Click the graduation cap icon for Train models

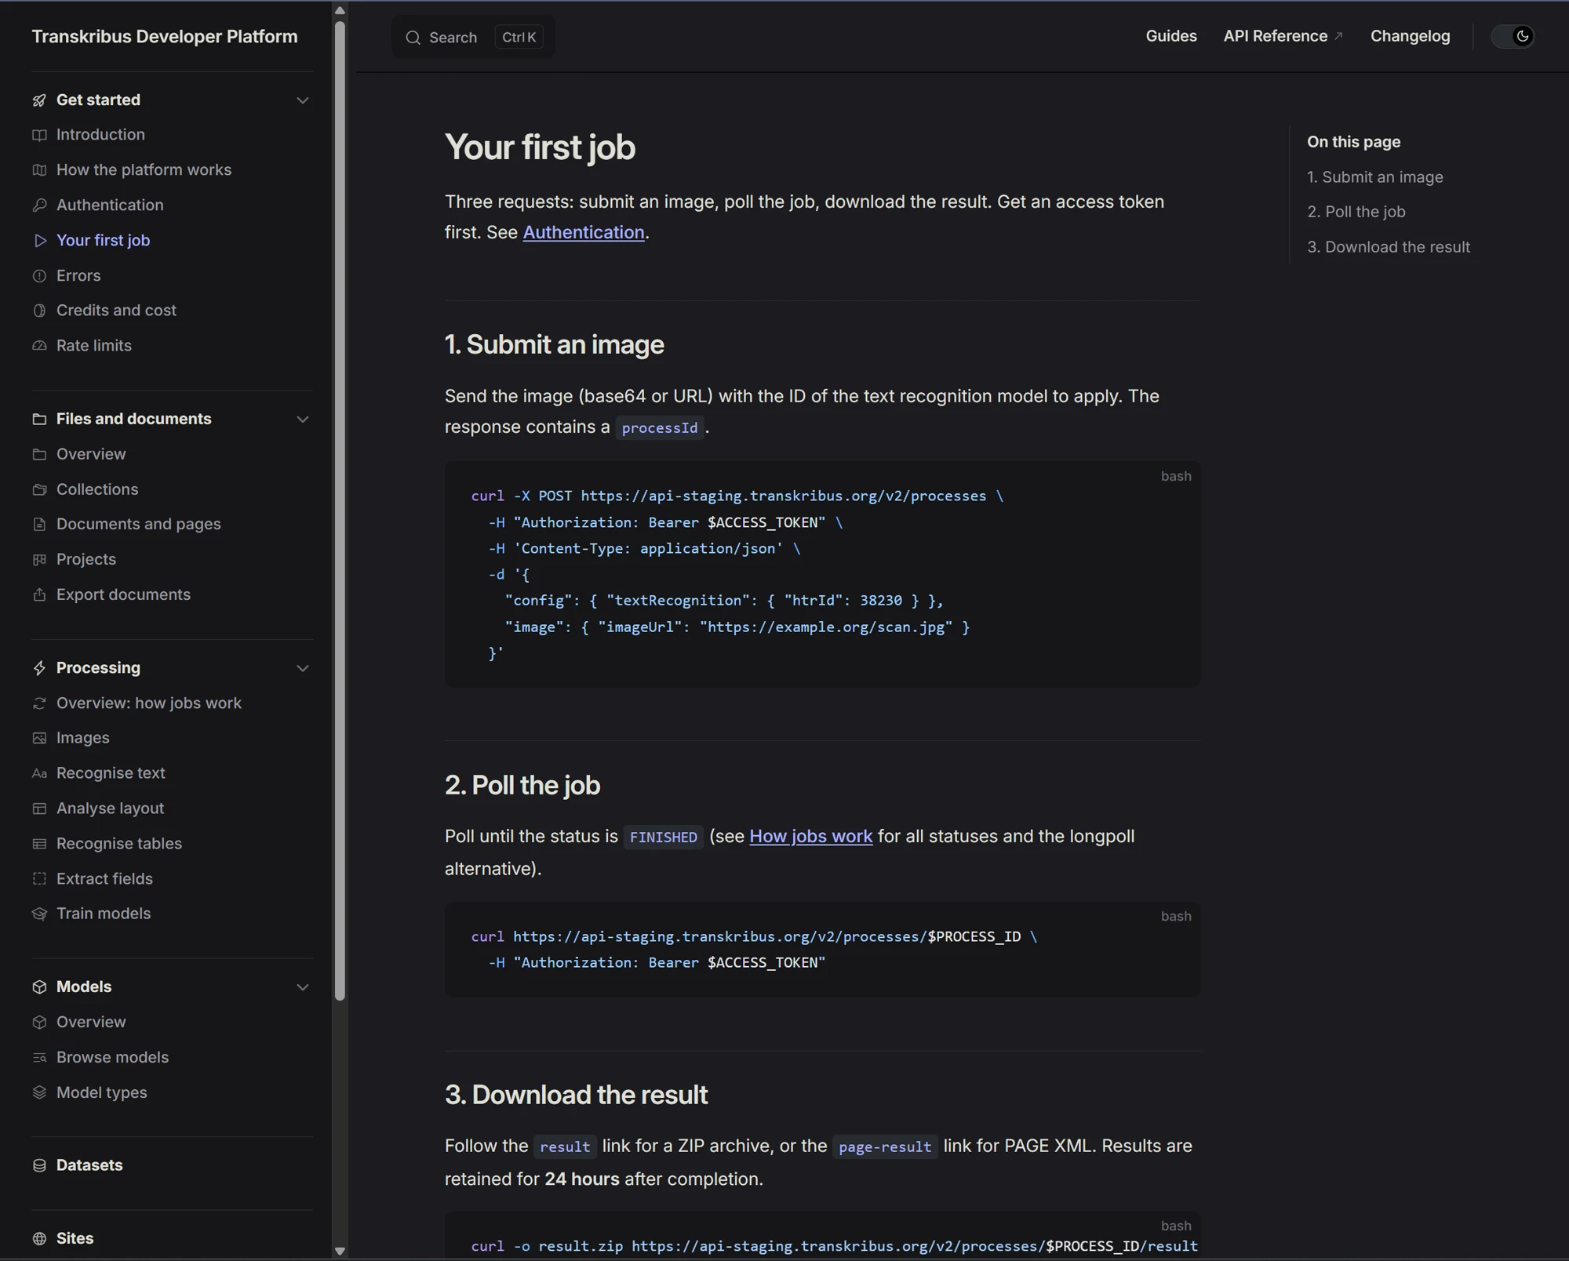point(39,914)
